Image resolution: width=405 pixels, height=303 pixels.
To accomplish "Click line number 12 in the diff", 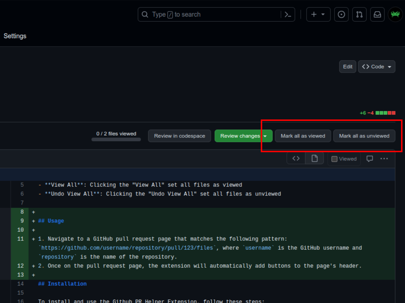I will pyautogui.click(x=21, y=266).
